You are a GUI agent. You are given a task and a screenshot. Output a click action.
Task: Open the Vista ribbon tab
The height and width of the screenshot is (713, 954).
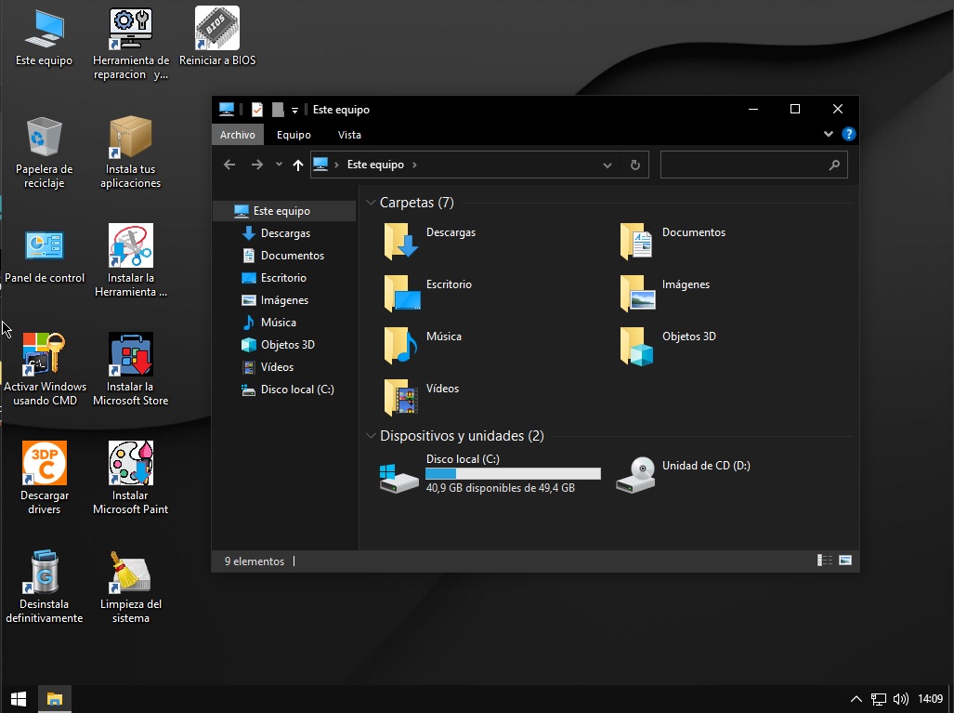[349, 135]
